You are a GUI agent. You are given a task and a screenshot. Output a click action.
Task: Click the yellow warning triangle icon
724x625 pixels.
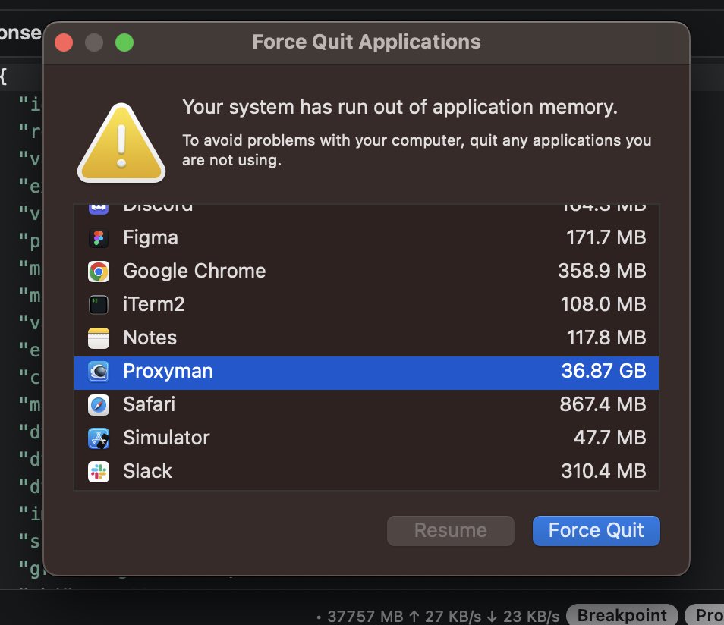(x=121, y=143)
